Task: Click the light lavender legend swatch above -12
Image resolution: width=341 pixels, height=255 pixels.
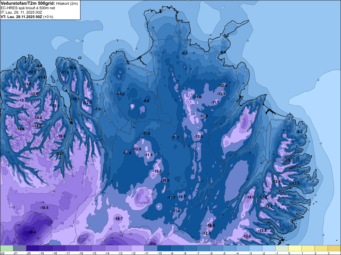Action: pyautogui.click(x=138, y=248)
